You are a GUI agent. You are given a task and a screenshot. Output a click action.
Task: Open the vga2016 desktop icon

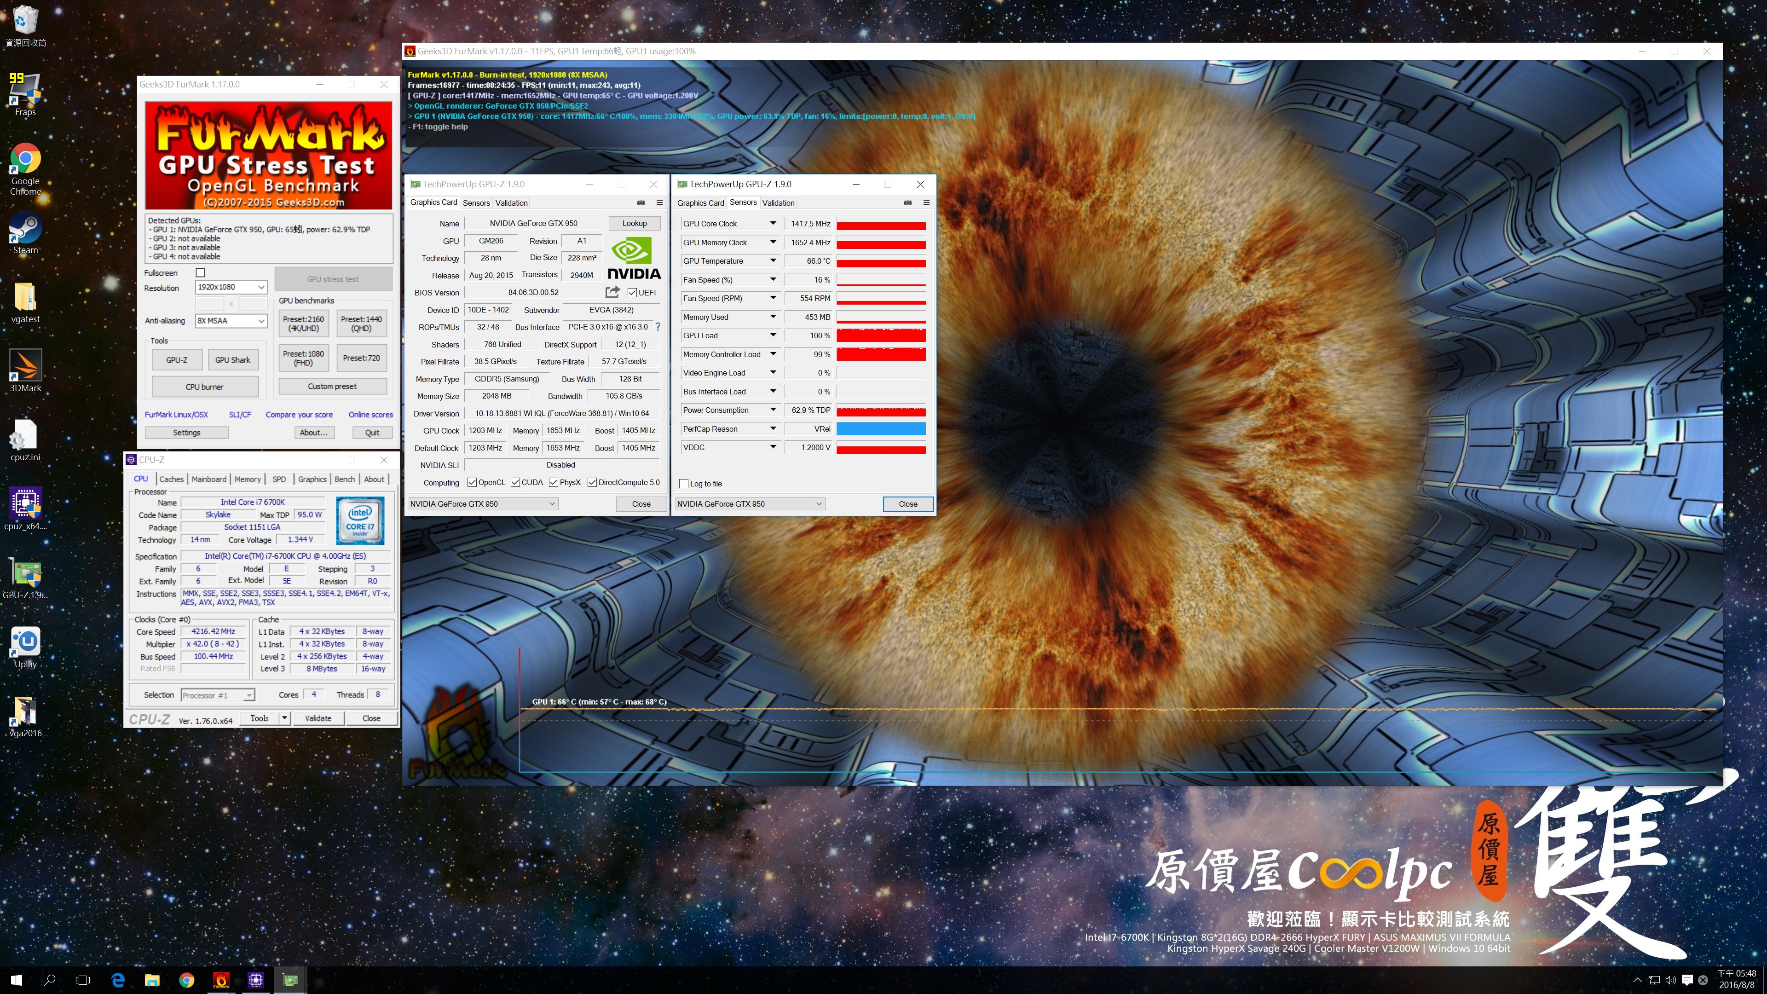pos(25,716)
